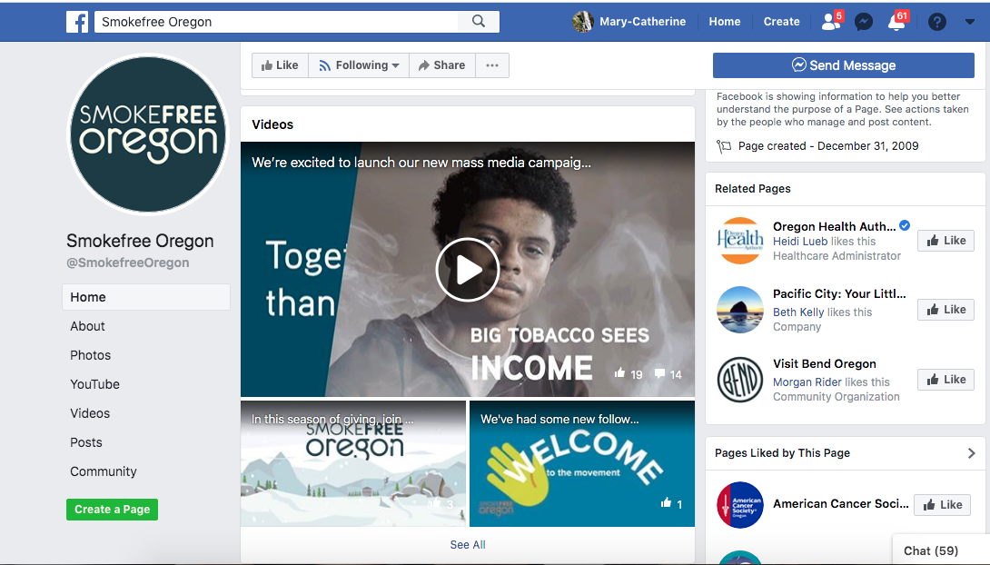Select Posts in page sidebar
The width and height of the screenshot is (990, 565).
point(86,442)
